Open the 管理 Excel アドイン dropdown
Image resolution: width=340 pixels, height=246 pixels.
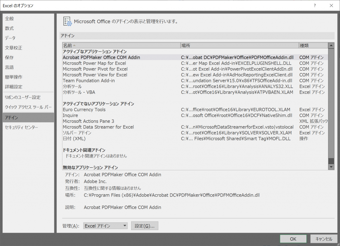(x=105, y=225)
